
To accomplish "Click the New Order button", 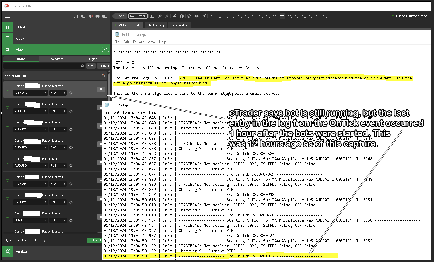I will [x=138, y=16].
